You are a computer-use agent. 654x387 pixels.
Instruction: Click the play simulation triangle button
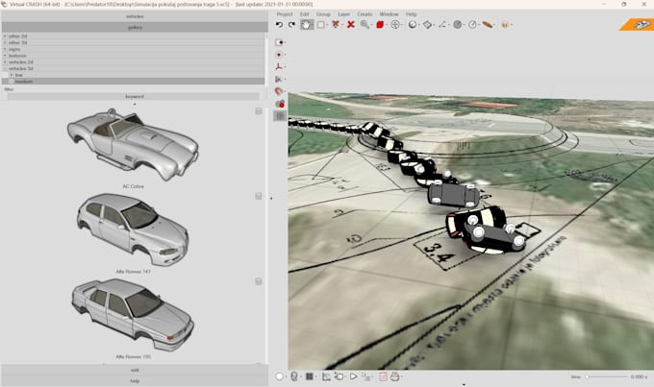click(x=353, y=376)
